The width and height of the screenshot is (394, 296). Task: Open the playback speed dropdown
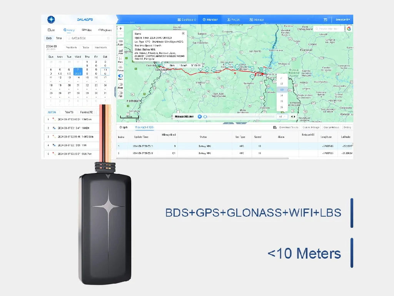coord(282,116)
